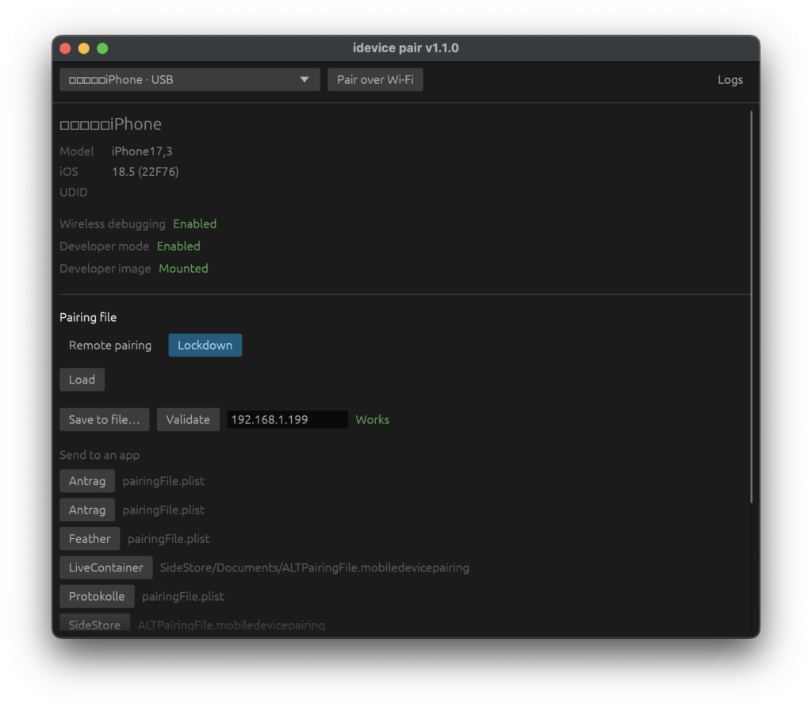Click the green zoom window button
This screenshot has height=707, width=812.
[x=102, y=48]
